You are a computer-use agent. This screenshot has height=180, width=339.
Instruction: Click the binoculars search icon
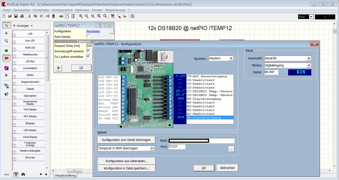pyautogui.click(x=23, y=174)
